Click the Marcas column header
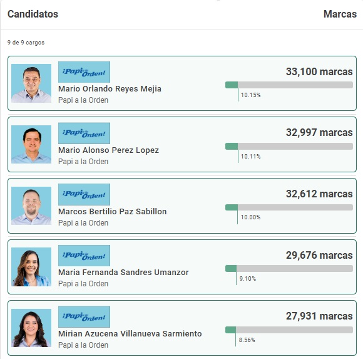The height and width of the screenshot is (359, 363). pos(340,14)
